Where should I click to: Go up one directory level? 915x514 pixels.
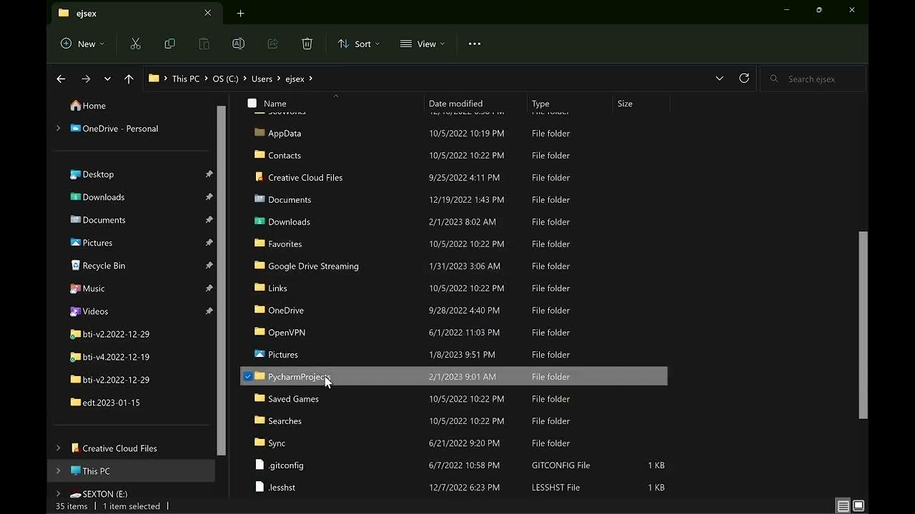(129, 79)
